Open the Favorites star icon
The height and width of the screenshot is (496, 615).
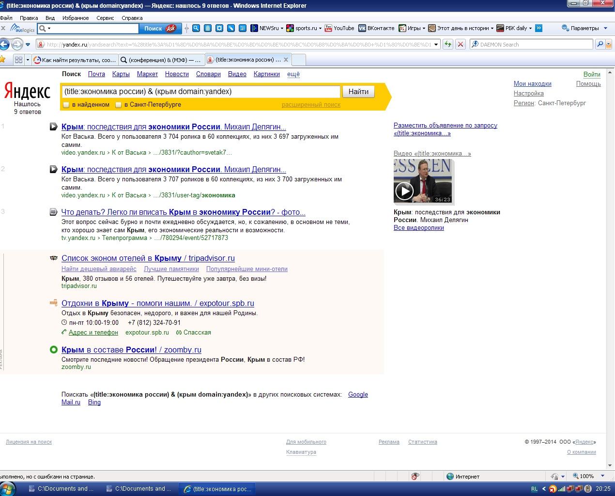point(2,60)
